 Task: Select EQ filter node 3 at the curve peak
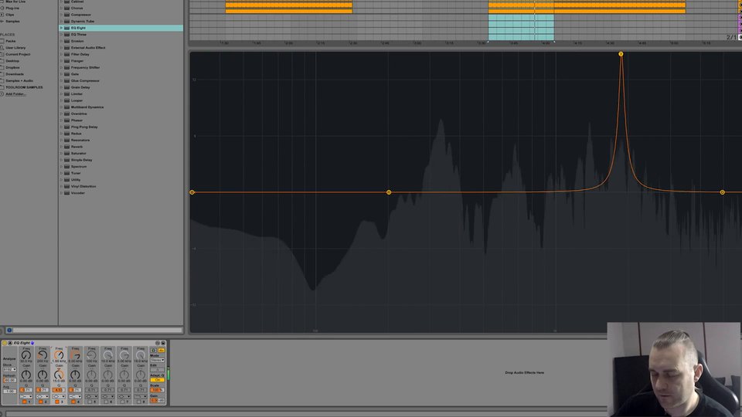click(x=621, y=54)
